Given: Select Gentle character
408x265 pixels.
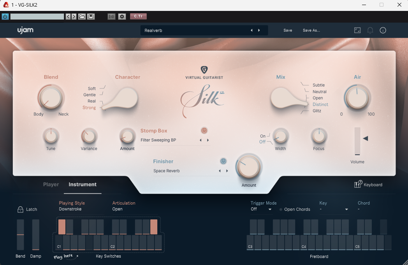Looking at the screenshot, I should [x=90, y=95].
